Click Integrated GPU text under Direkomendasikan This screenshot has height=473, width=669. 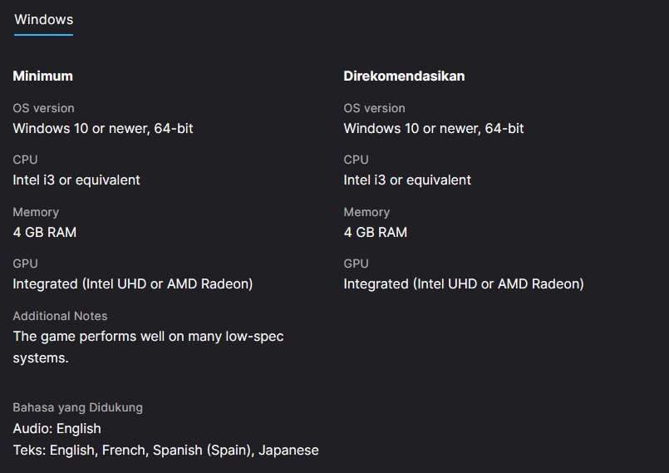(x=464, y=284)
